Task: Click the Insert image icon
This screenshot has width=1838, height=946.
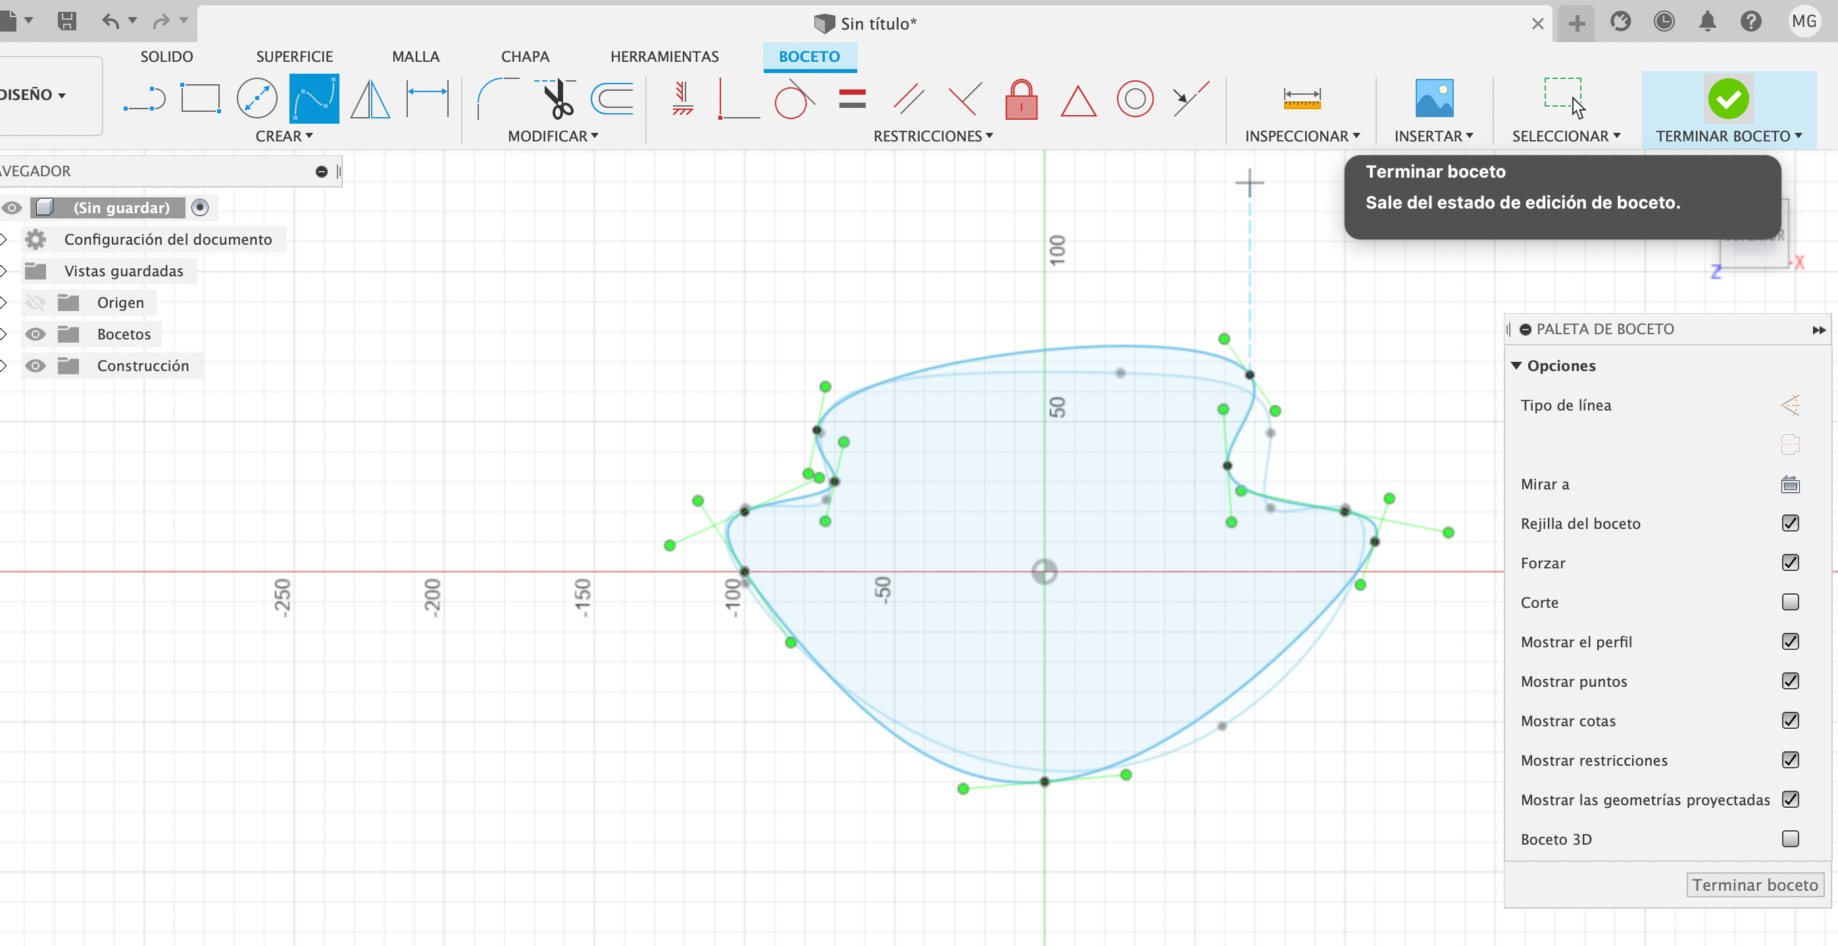Action: (1434, 99)
